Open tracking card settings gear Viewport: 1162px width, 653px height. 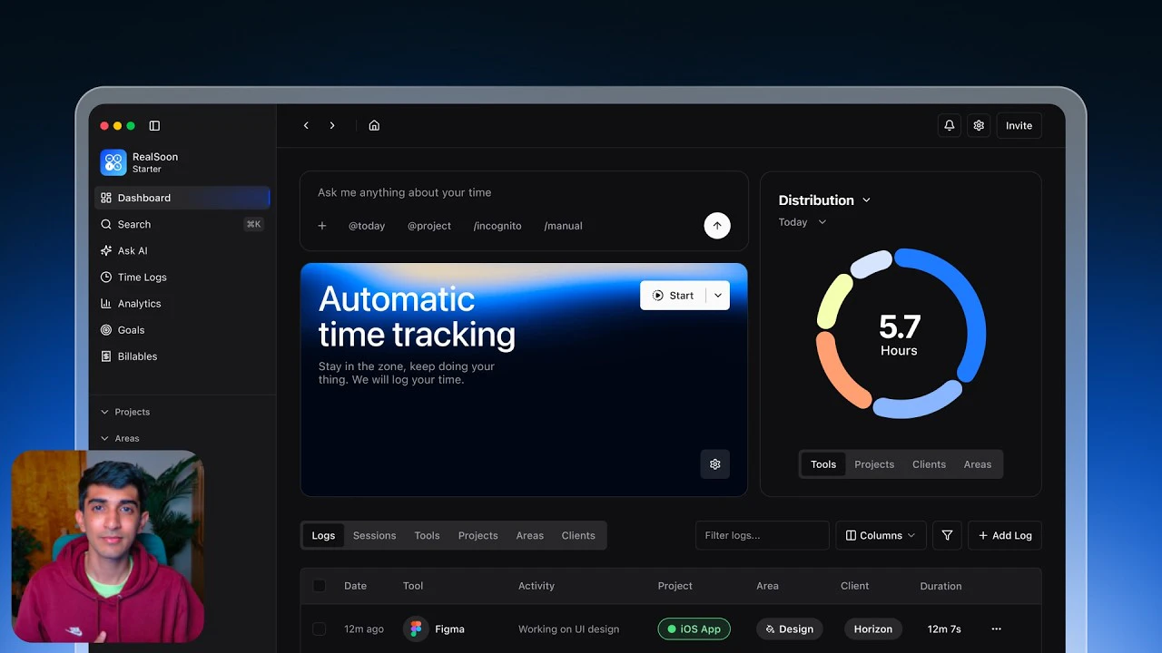715,464
